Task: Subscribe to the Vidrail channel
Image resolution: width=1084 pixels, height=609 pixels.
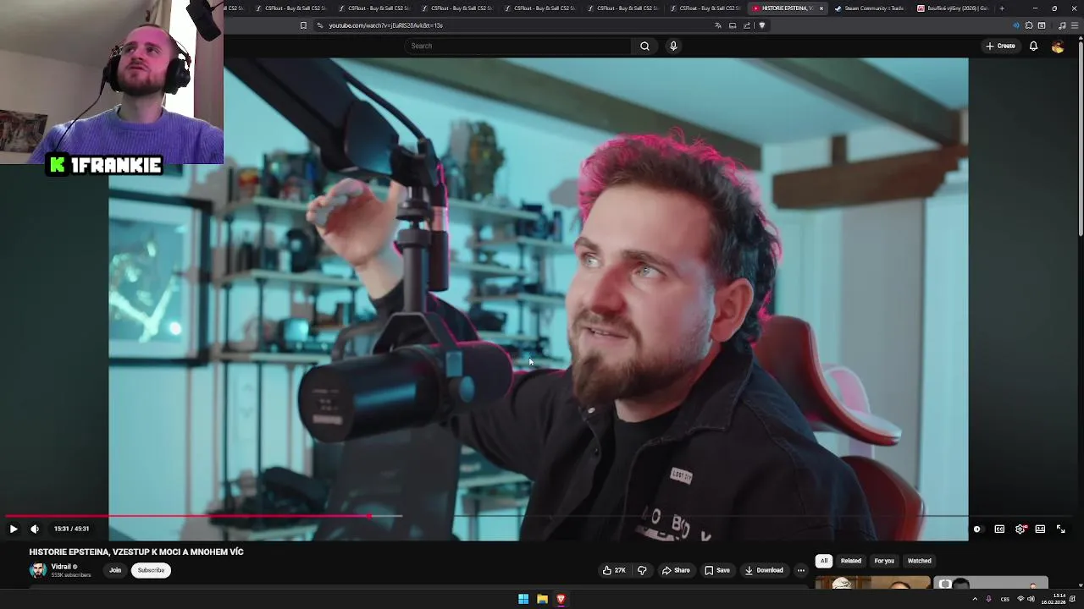Action: point(152,570)
